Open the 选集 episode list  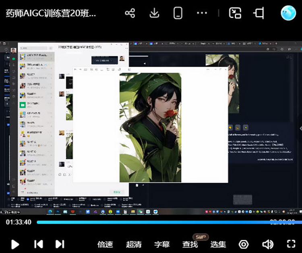[x=218, y=244]
